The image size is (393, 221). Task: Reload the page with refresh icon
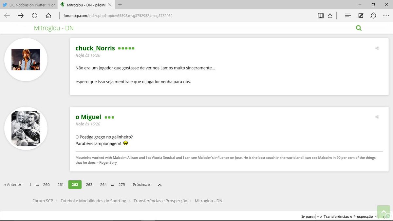(x=34, y=15)
